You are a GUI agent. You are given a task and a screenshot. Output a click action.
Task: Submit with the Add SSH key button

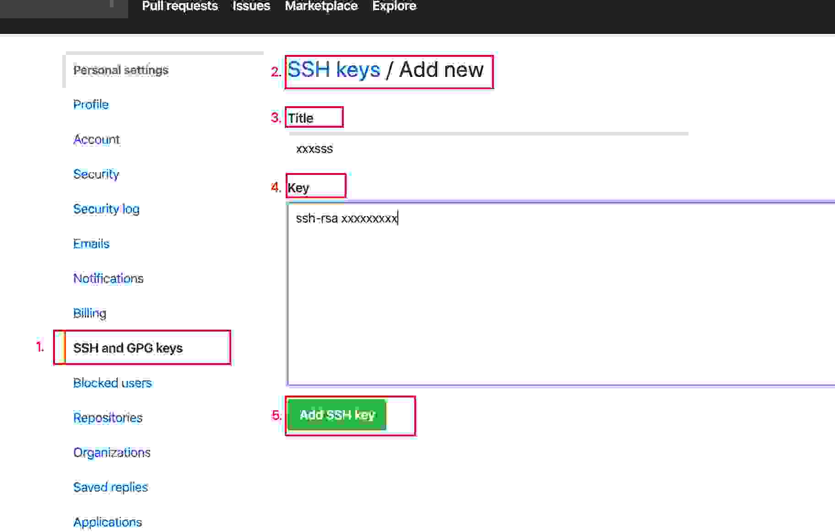(337, 415)
